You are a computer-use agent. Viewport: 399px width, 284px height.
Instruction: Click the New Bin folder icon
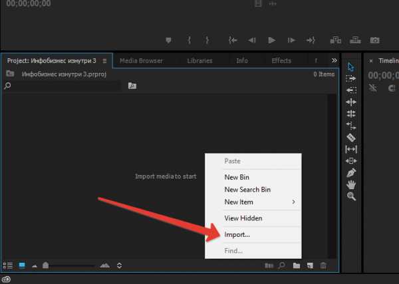pos(297,265)
